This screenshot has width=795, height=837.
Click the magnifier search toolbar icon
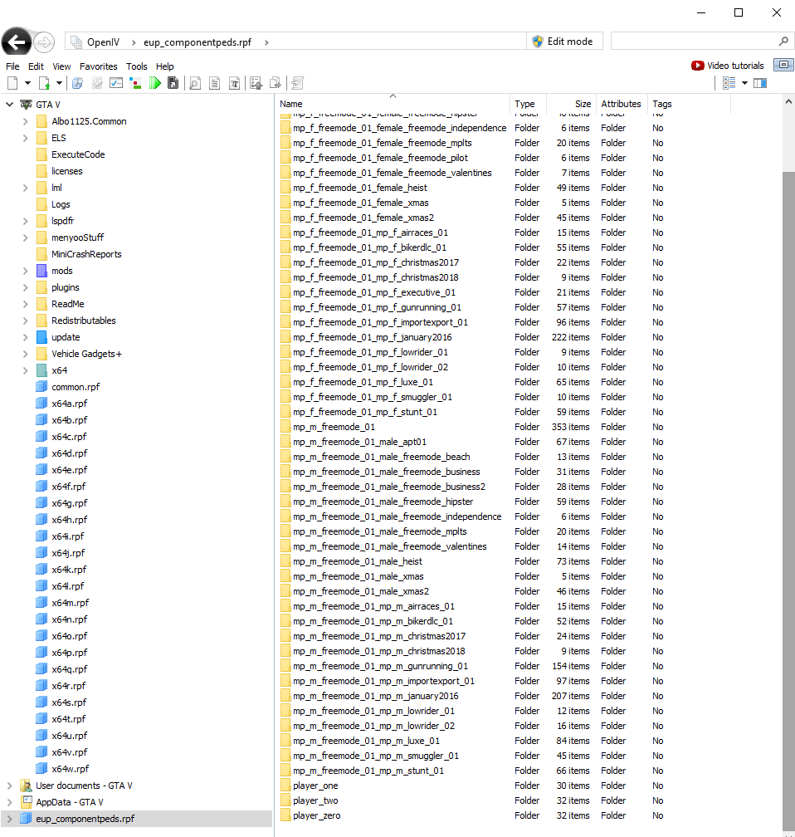tap(77, 83)
